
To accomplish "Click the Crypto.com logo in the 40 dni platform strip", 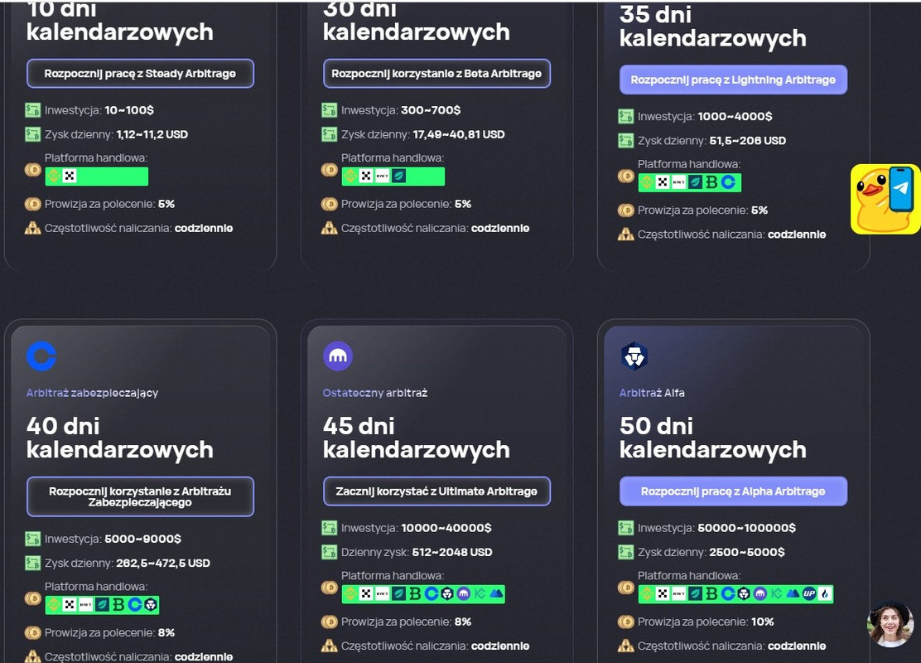I will click(151, 605).
